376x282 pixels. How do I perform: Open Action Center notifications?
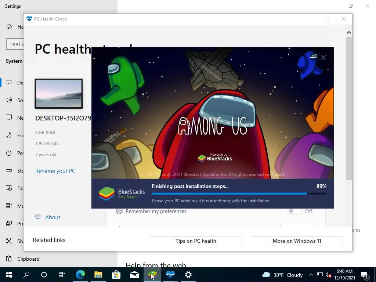pyautogui.click(x=364, y=275)
